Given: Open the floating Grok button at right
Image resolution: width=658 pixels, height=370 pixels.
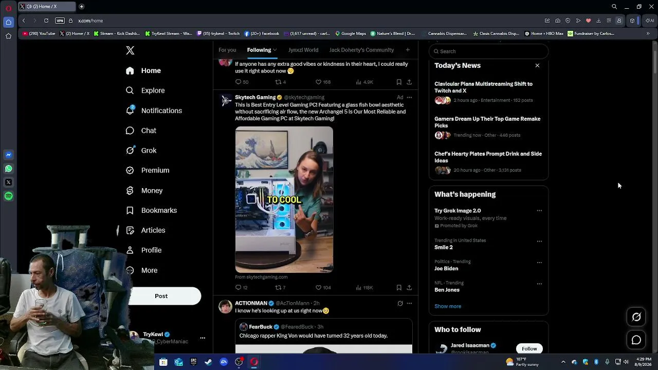Looking at the screenshot, I should pos(636,317).
